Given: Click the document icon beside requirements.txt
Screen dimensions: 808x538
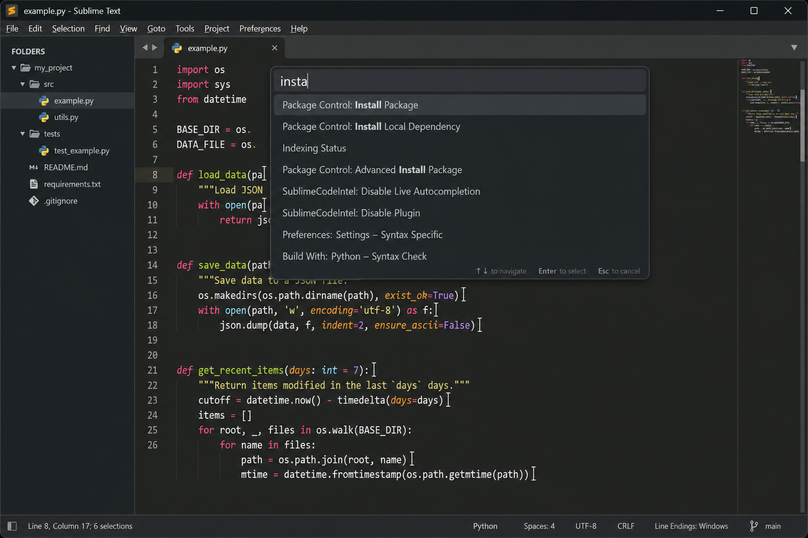Looking at the screenshot, I should tap(34, 184).
